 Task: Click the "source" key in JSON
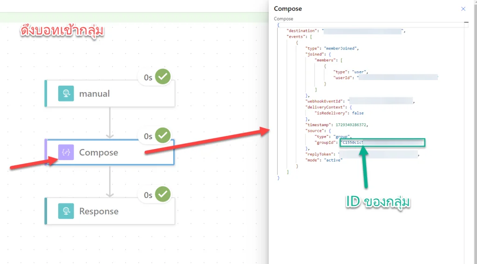pos(315,131)
